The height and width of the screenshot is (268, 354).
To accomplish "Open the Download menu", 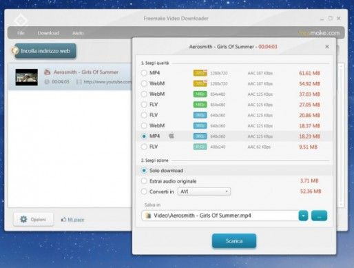I will 48,33.
